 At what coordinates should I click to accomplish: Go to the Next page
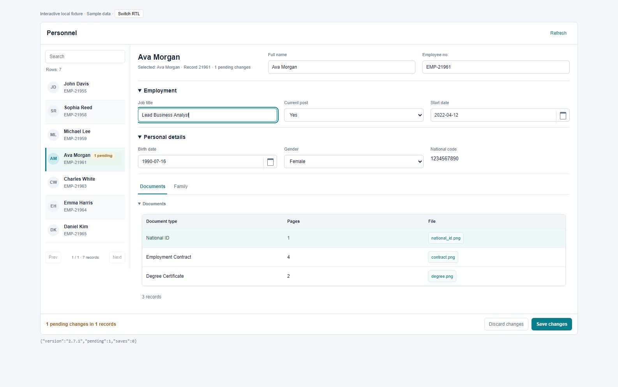coord(117,257)
